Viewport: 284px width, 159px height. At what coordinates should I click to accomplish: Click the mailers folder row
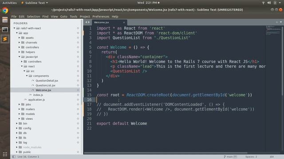(45, 109)
